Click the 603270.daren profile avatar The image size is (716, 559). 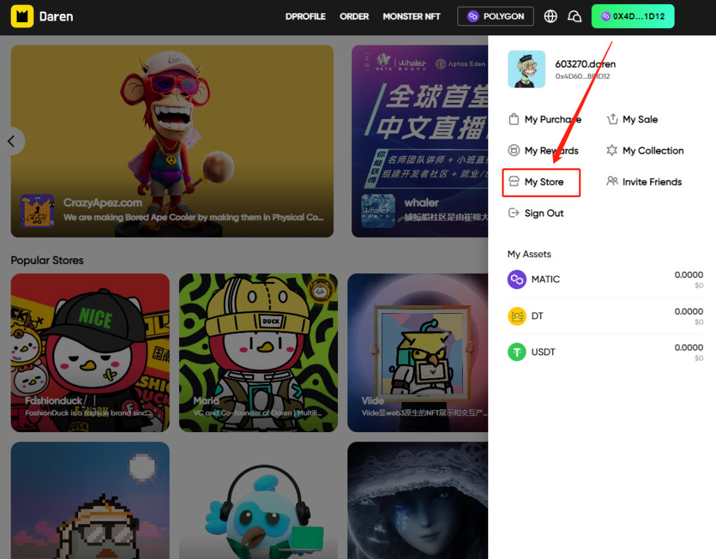pos(526,69)
